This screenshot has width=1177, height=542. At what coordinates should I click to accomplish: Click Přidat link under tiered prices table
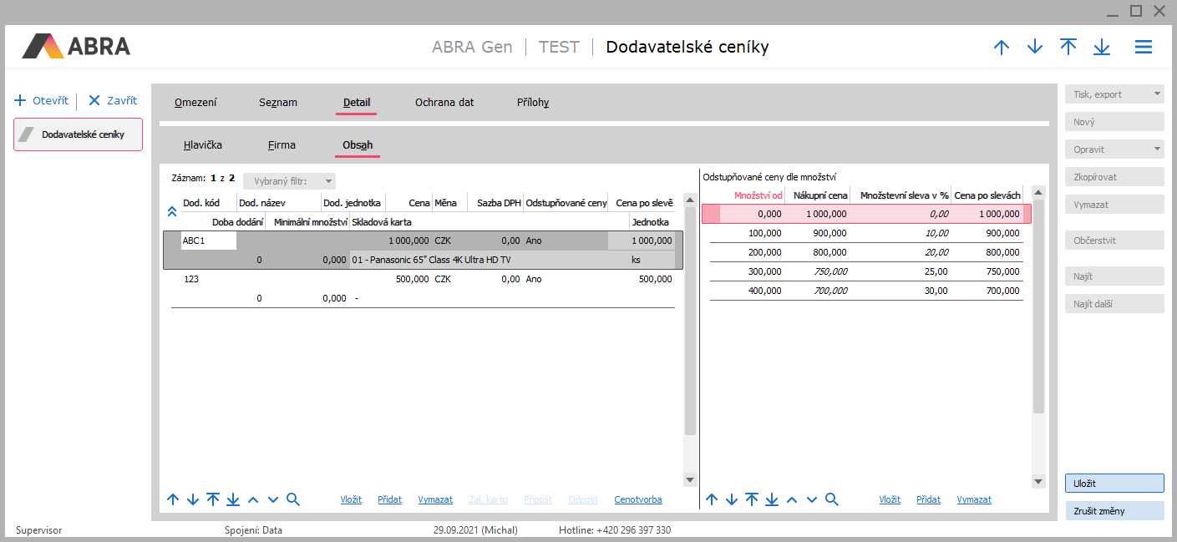click(928, 499)
